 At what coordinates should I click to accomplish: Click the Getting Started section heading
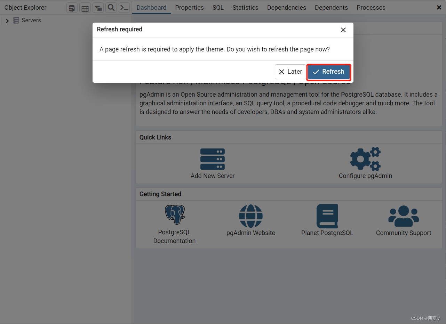(x=160, y=194)
